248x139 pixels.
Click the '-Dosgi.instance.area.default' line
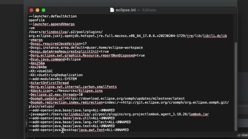tap(86, 47)
